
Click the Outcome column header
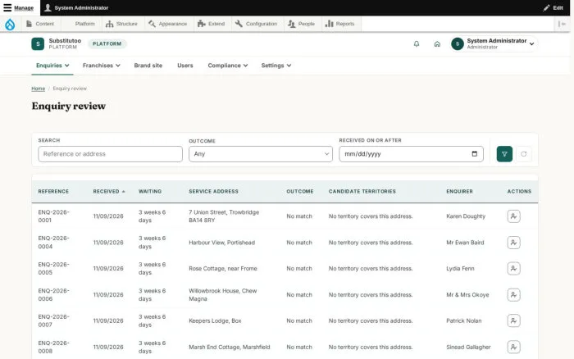click(300, 192)
